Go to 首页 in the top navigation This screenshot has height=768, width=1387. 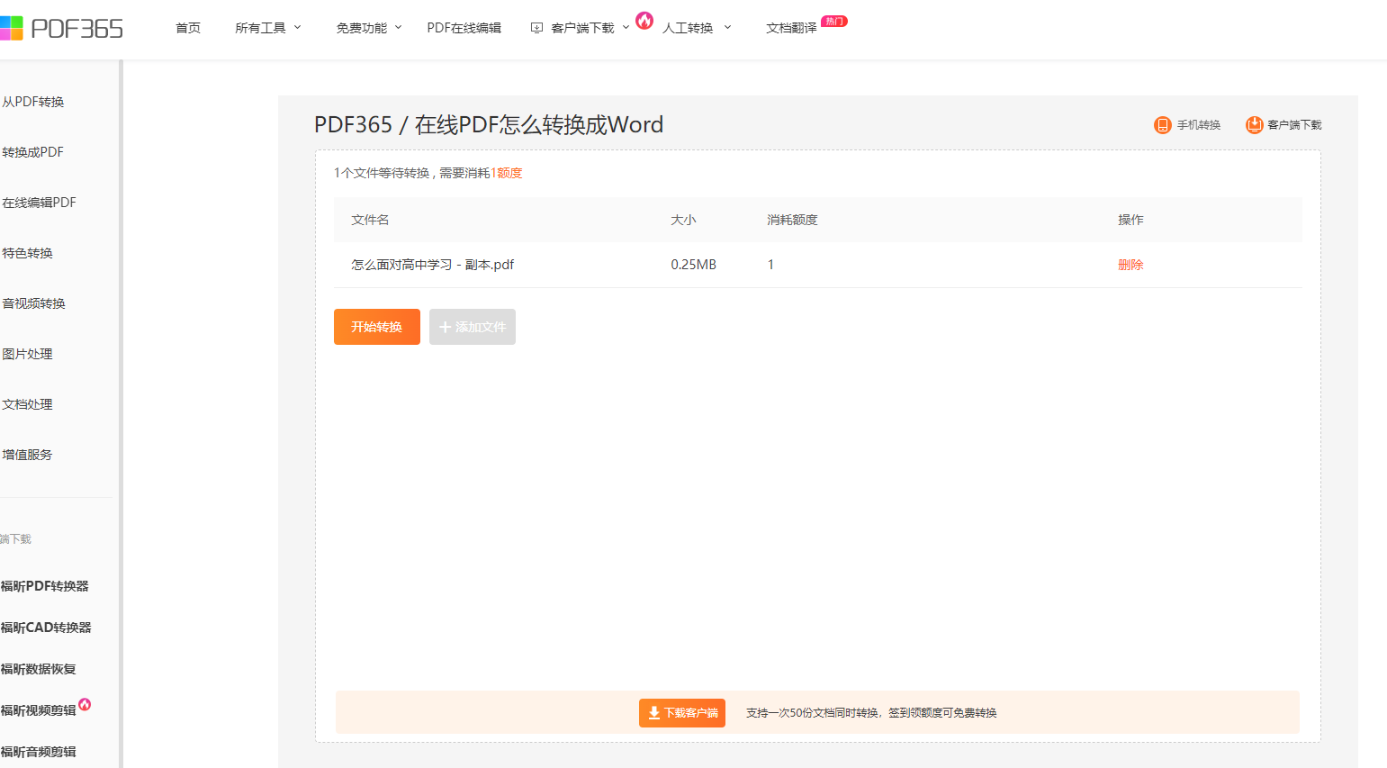click(x=188, y=28)
